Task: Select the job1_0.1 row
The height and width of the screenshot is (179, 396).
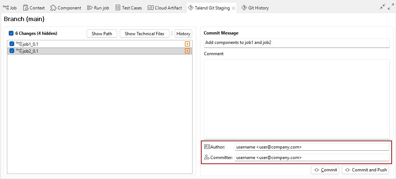Action: [x=100, y=44]
